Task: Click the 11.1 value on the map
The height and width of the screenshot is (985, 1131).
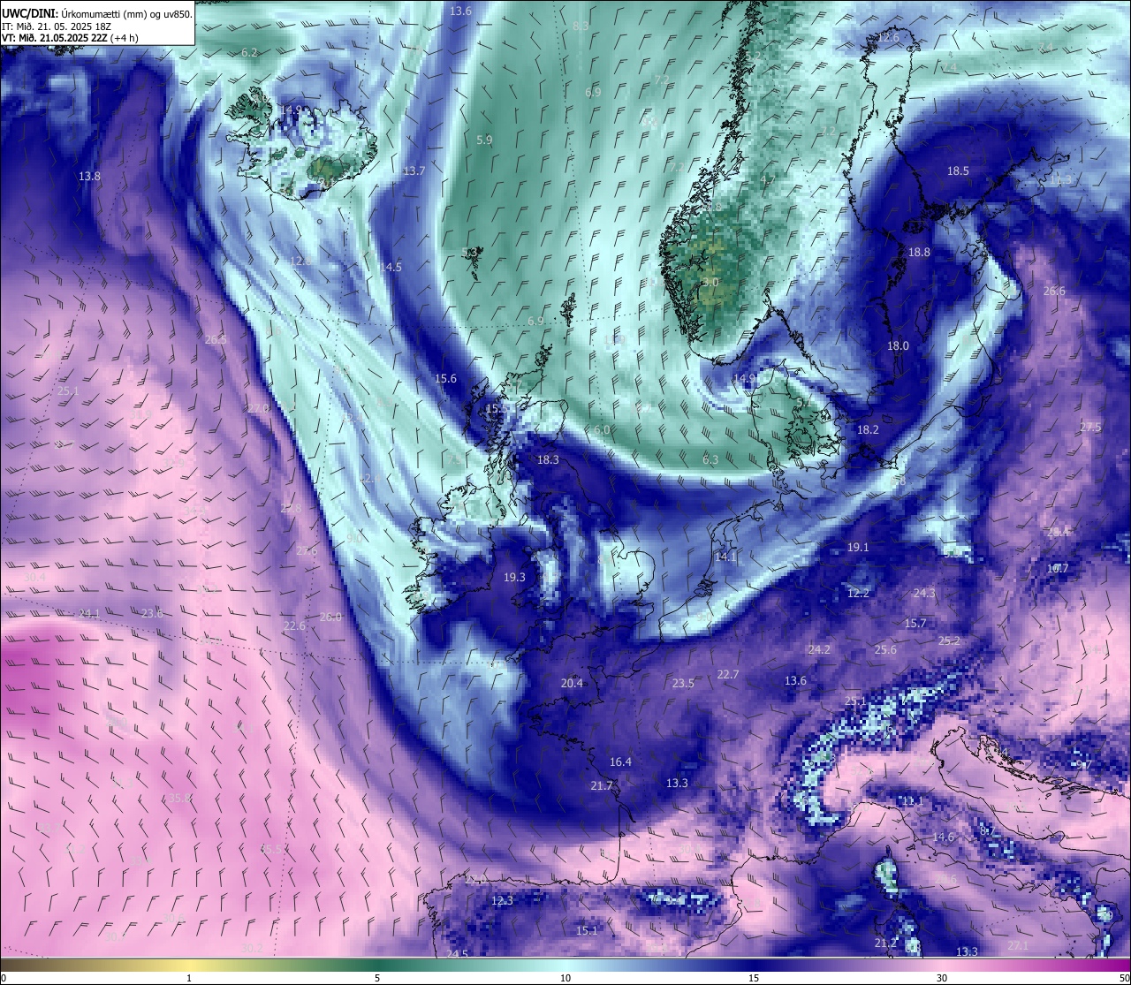Action: [x=913, y=801]
